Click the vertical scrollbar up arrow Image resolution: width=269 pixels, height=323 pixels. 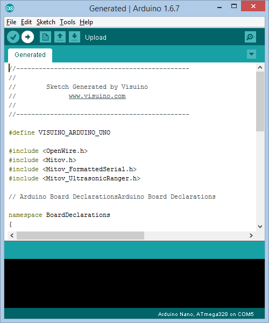point(260,67)
